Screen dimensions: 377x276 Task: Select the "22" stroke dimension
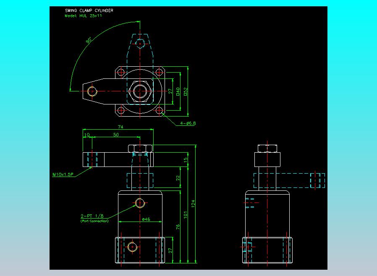tap(178, 178)
